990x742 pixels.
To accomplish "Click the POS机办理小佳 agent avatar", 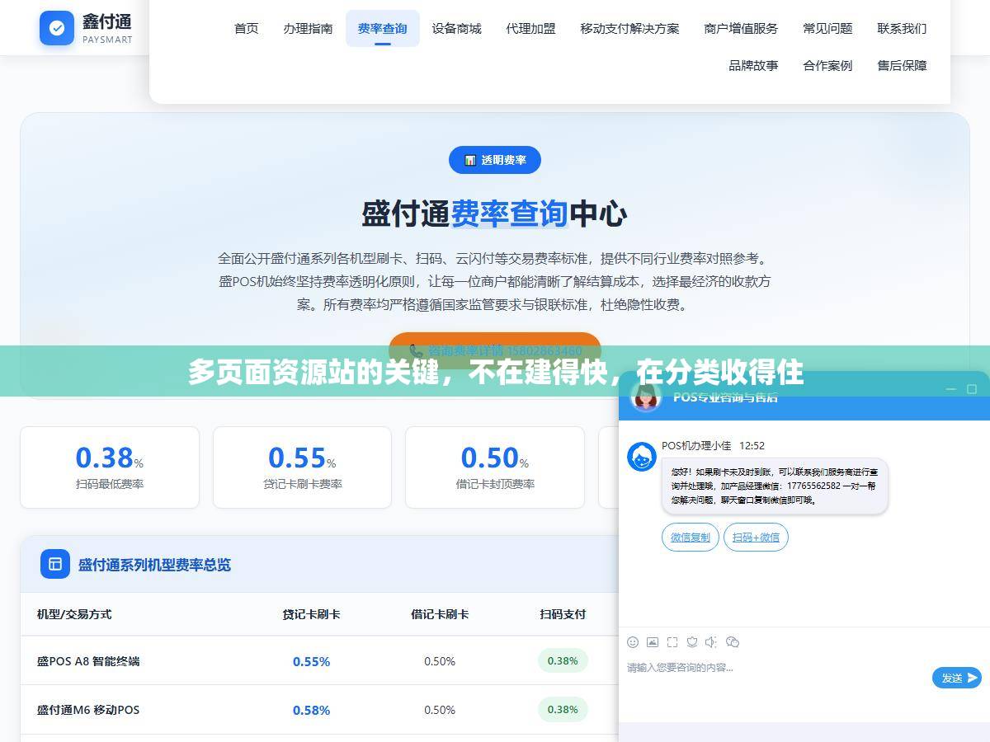I will (642, 457).
